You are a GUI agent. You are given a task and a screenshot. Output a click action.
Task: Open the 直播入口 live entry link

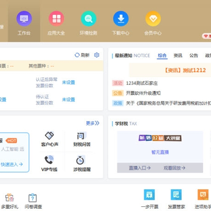click(x=139, y=168)
